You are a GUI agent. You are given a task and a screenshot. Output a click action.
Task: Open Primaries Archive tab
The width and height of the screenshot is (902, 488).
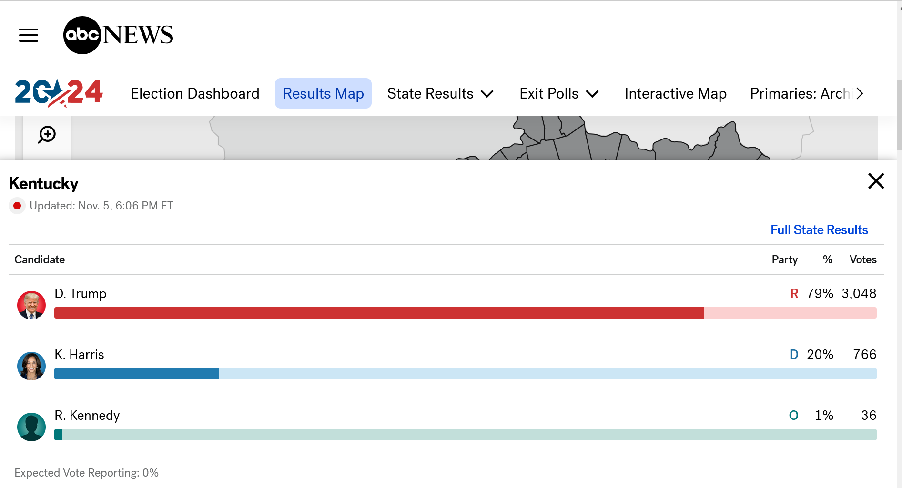(800, 93)
